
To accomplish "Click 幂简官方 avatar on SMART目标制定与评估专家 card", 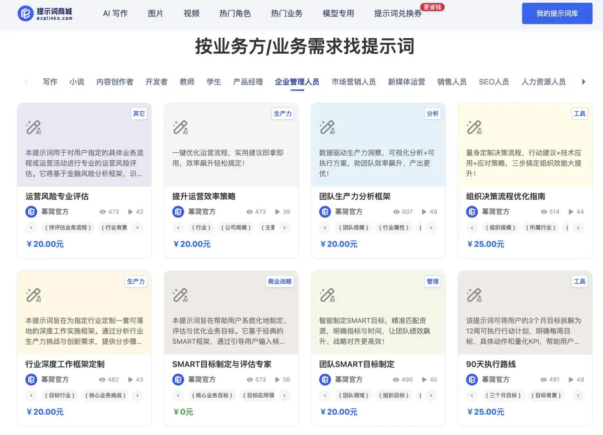I will click(178, 379).
